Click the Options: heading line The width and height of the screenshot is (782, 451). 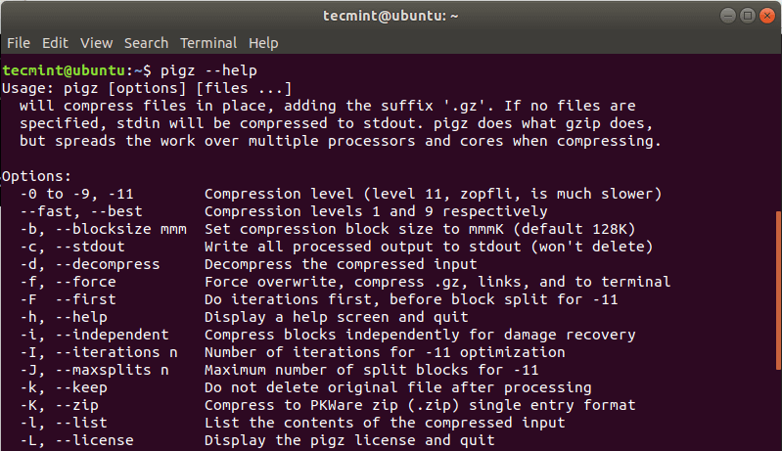(x=37, y=176)
